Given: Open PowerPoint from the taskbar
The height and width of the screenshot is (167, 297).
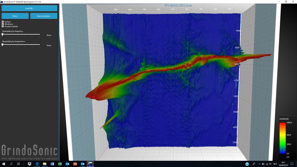Looking at the screenshot, I should pyautogui.click(x=75, y=164).
